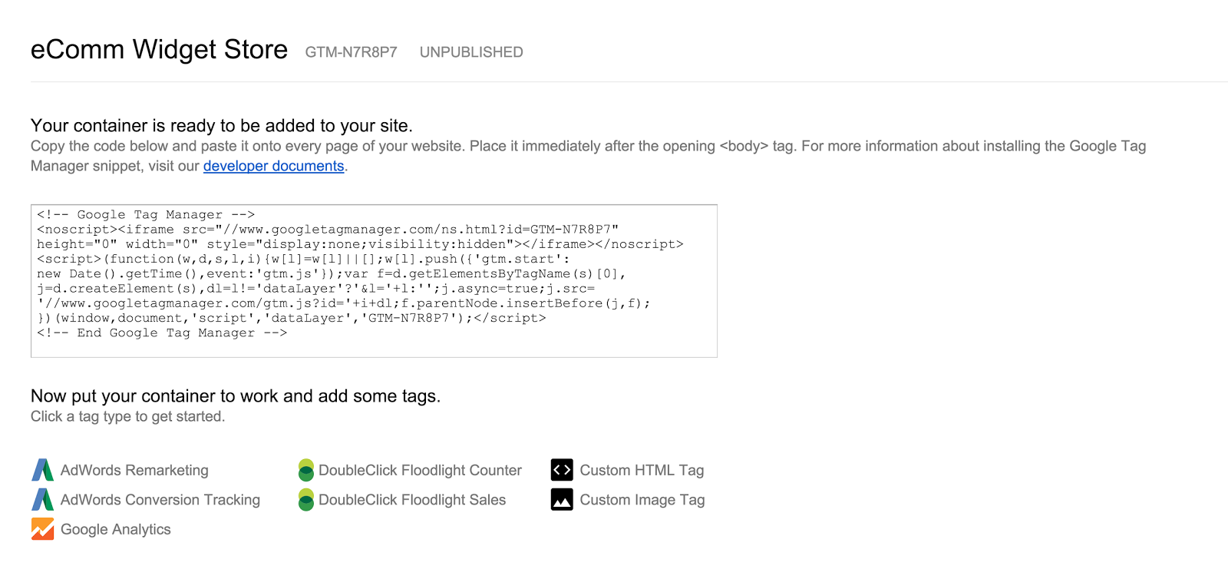1228x569 pixels.
Task: Click the Custom HTML Tag code icon
Action: pyautogui.click(x=562, y=470)
